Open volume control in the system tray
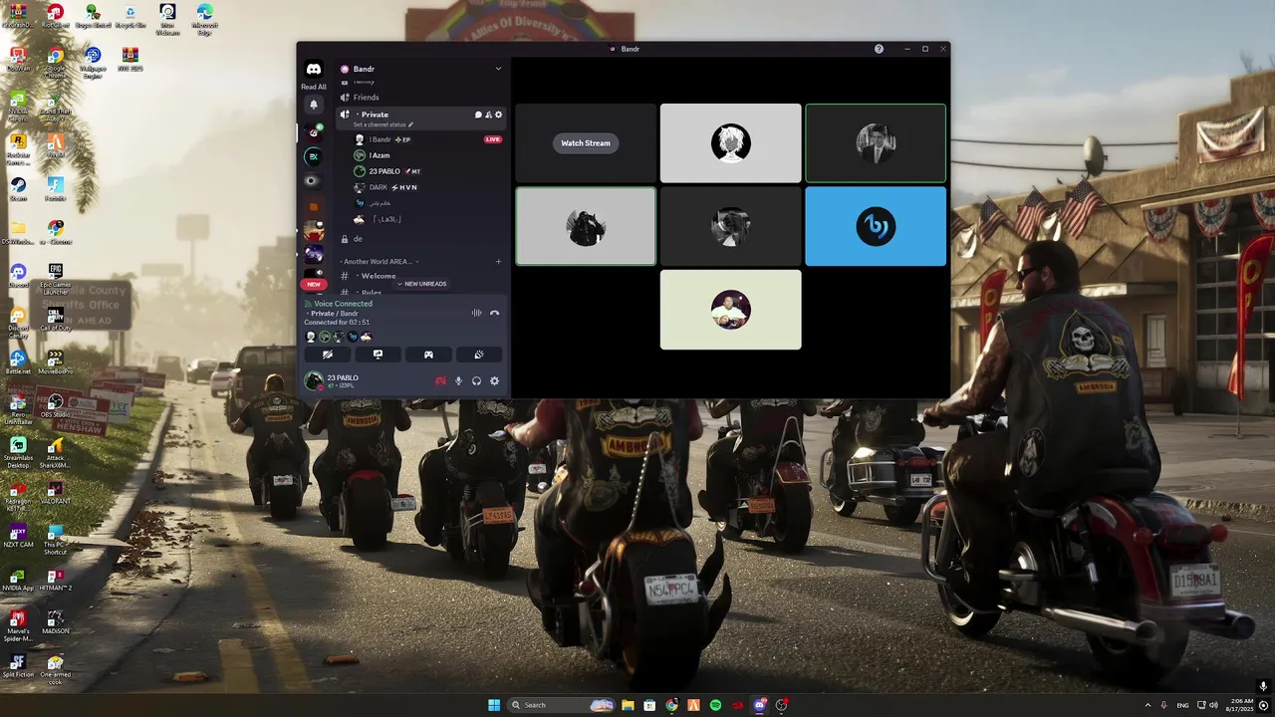The height and width of the screenshot is (717, 1275). [1213, 705]
